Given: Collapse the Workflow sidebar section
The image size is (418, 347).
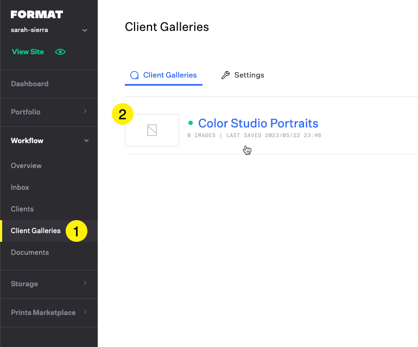Looking at the screenshot, I should click(x=85, y=141).
